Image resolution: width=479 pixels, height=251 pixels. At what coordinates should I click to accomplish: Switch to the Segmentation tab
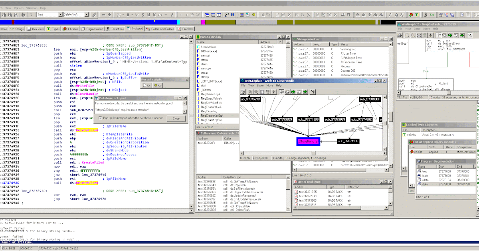(92, 29)
